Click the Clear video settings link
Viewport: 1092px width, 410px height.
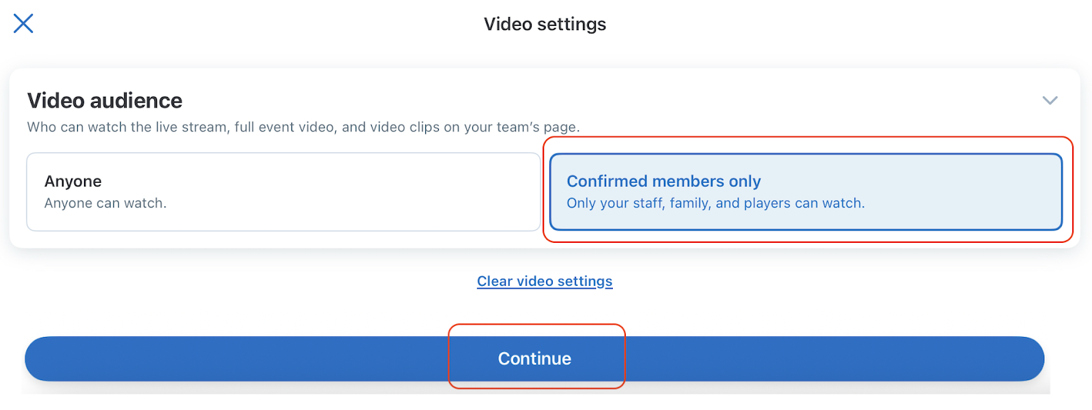coord(545,281)
